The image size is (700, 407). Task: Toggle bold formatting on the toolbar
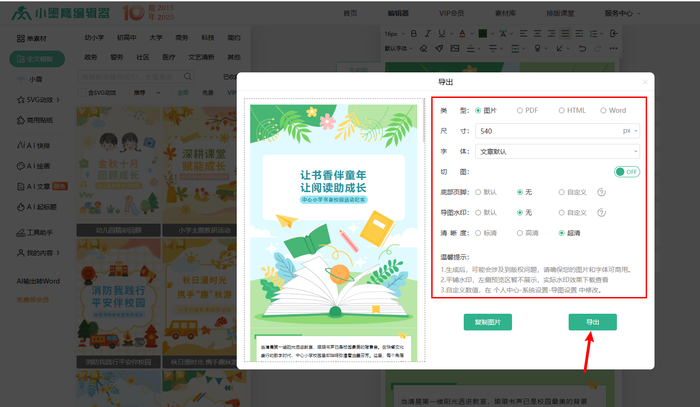pos(414,33)
